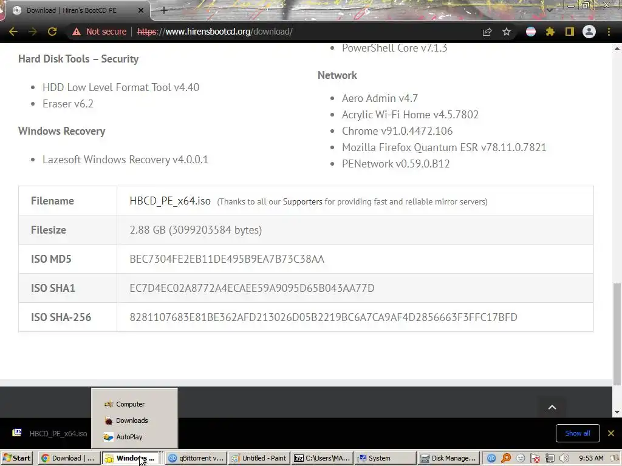The height and width of the screenshot is (466, 622).
Task: Click the Windows Explorer taskbar group
Action: click(x=131, y=458)
